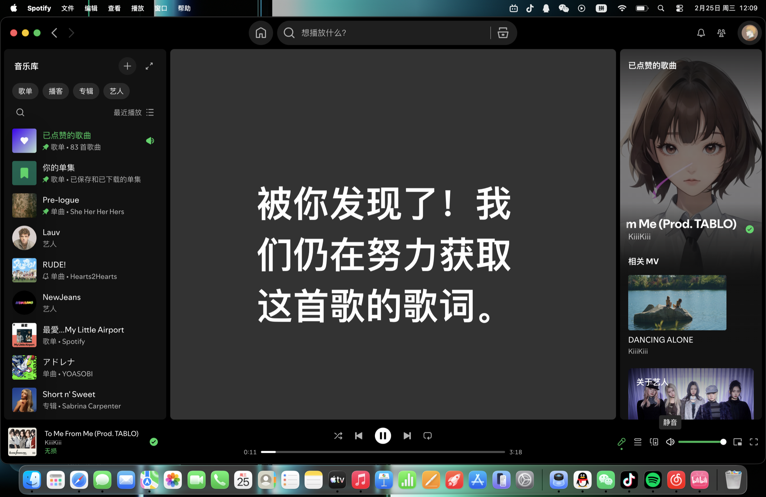Open the notifications bell icon
The image size is (766, 497).
click(x=701, y=33)
